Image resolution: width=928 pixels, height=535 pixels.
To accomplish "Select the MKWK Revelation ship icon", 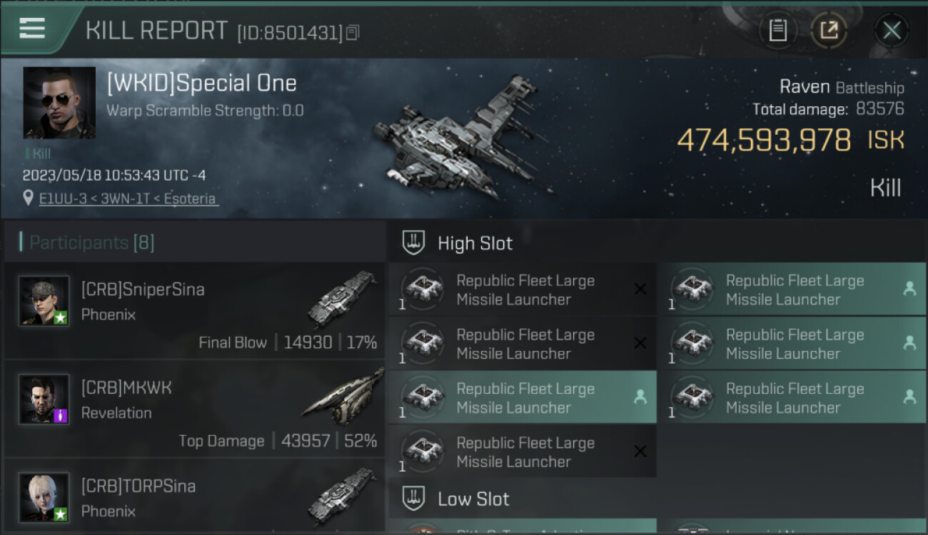I will click(343, 396).
